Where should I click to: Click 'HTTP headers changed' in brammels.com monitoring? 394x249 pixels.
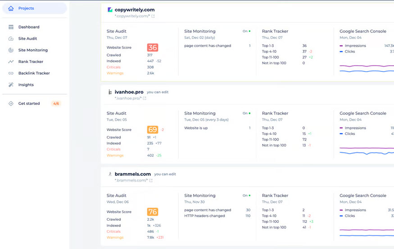tap(204, 216)
